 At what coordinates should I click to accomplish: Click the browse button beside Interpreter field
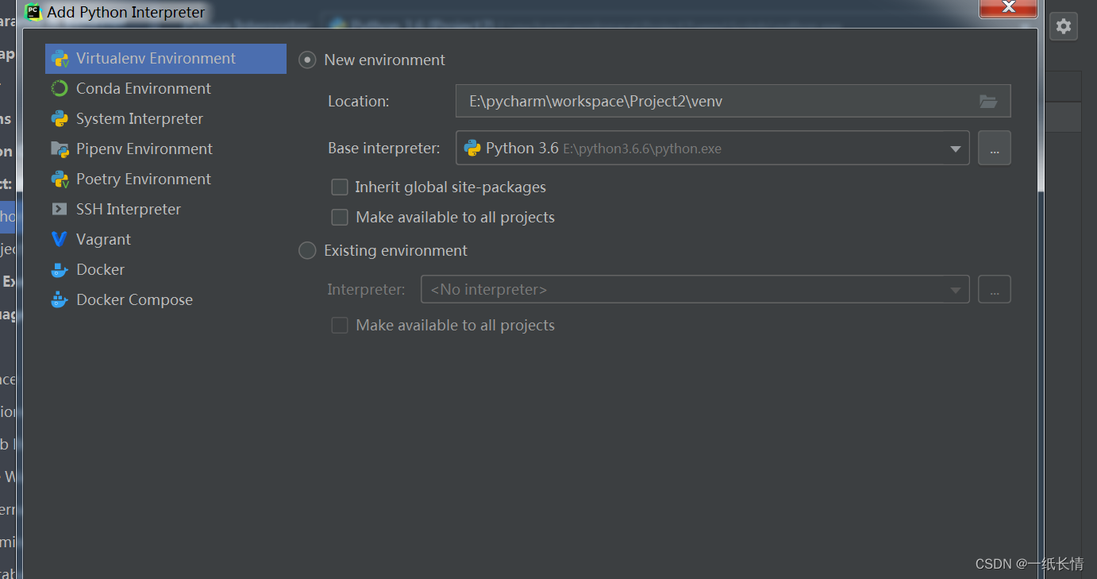coord(995,290)
